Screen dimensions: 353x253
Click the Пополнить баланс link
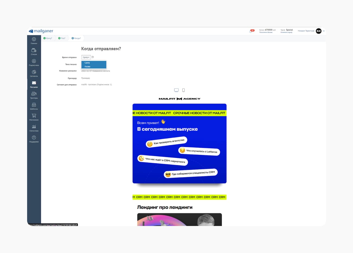266,32
